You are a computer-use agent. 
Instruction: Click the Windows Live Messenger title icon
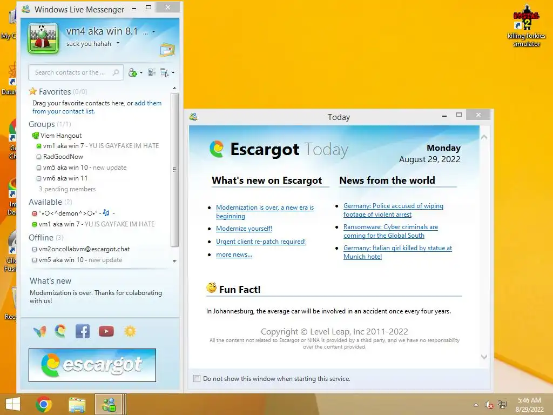coord(26,9)
